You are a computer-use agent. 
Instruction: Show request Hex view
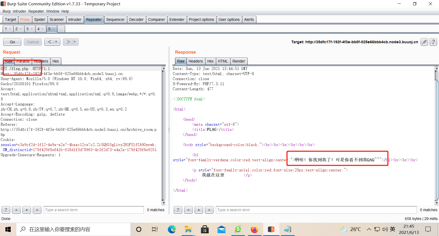(x=56, y=61)
